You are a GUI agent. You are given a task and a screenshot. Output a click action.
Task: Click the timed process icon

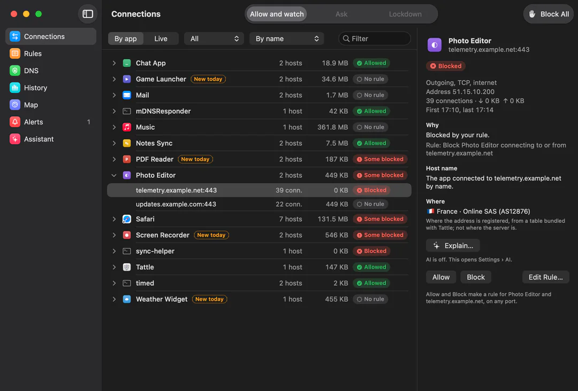point(127,283)
